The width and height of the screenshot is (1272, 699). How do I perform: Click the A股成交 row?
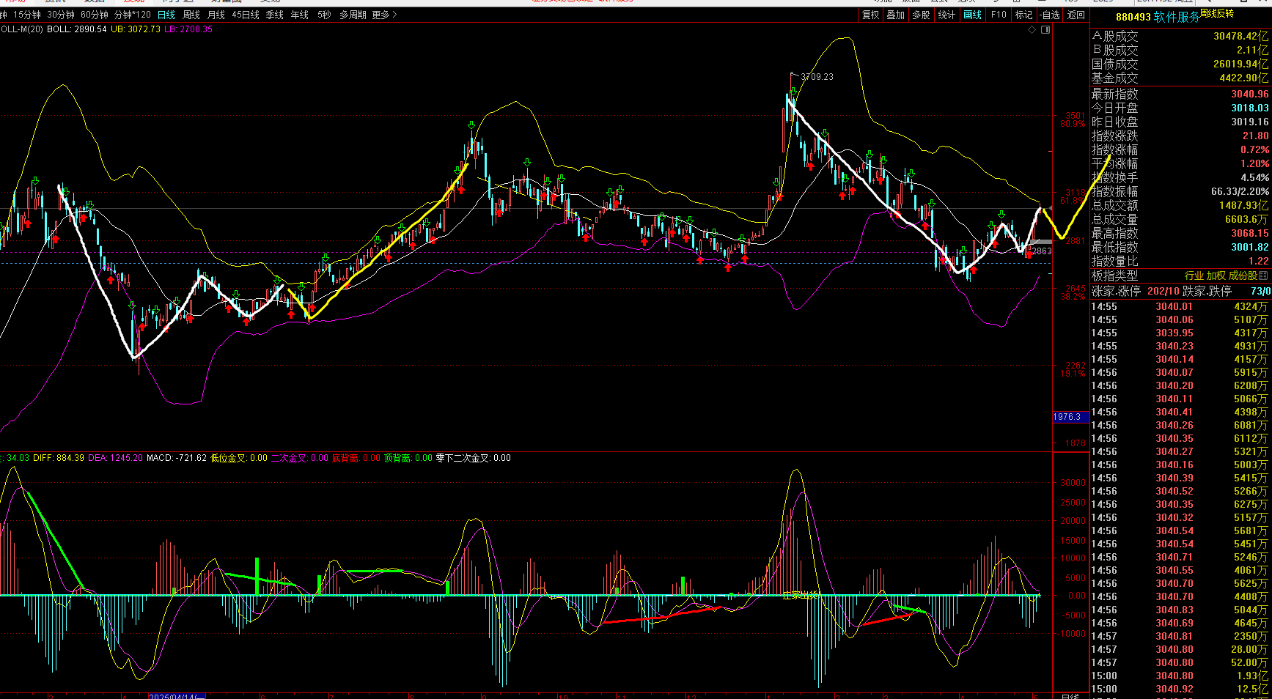1180,36
